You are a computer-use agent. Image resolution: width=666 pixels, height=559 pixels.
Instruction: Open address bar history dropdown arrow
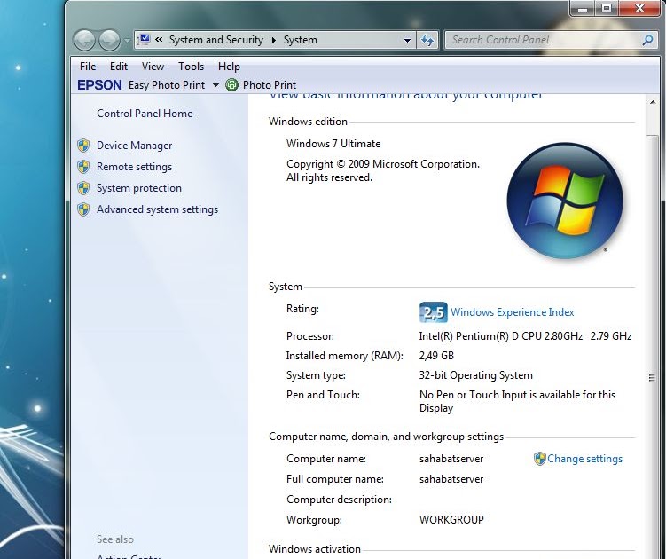pyautogui.click(x=407, y=41)
